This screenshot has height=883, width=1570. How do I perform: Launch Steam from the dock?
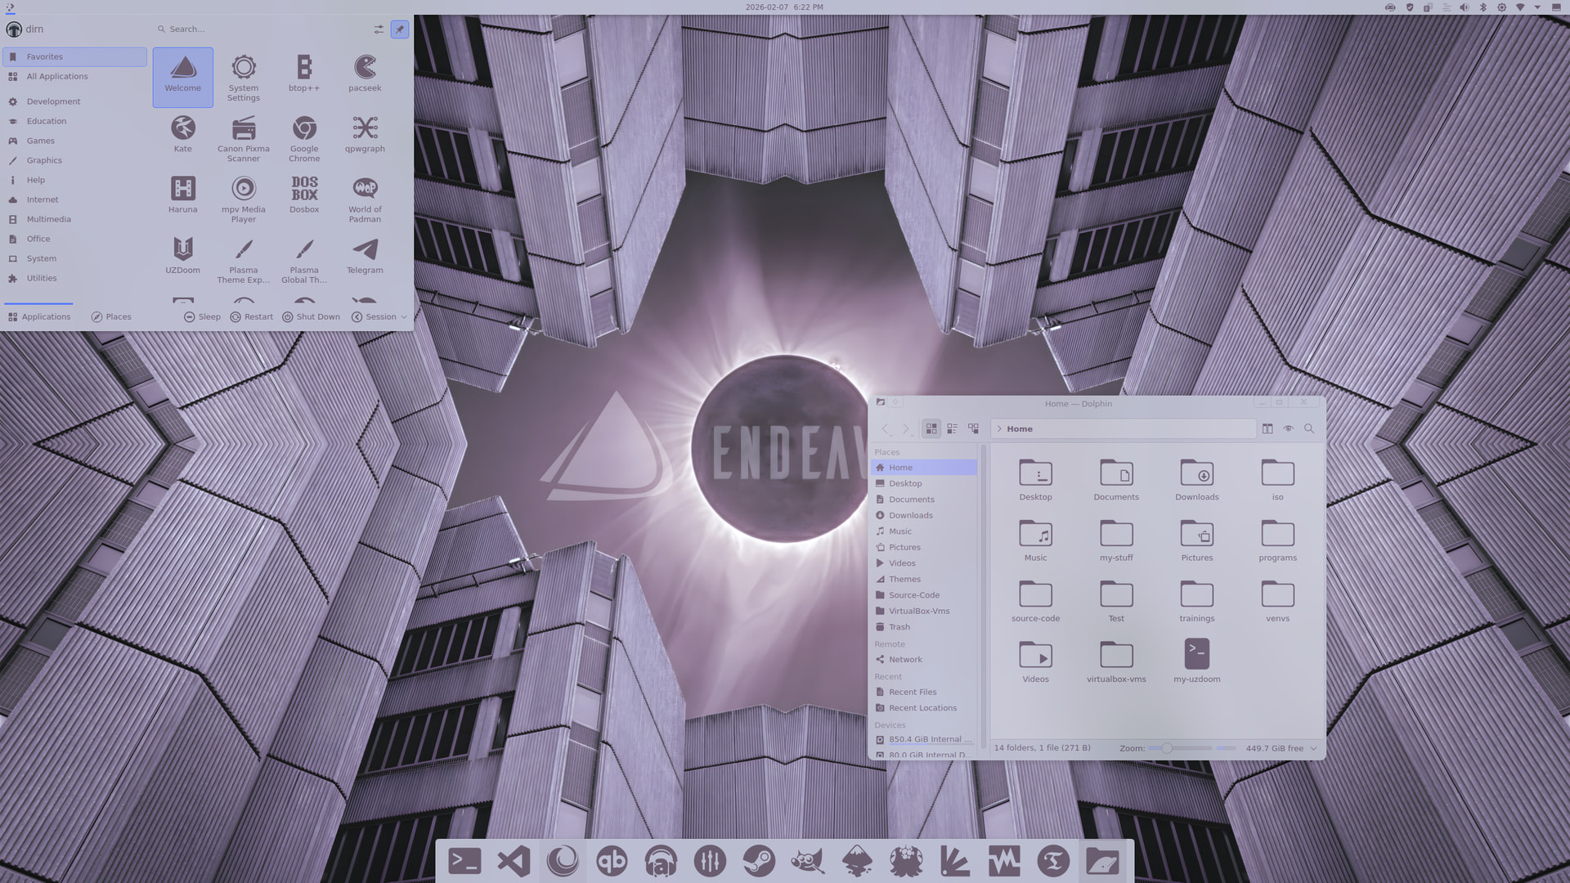tap(759, 861)
